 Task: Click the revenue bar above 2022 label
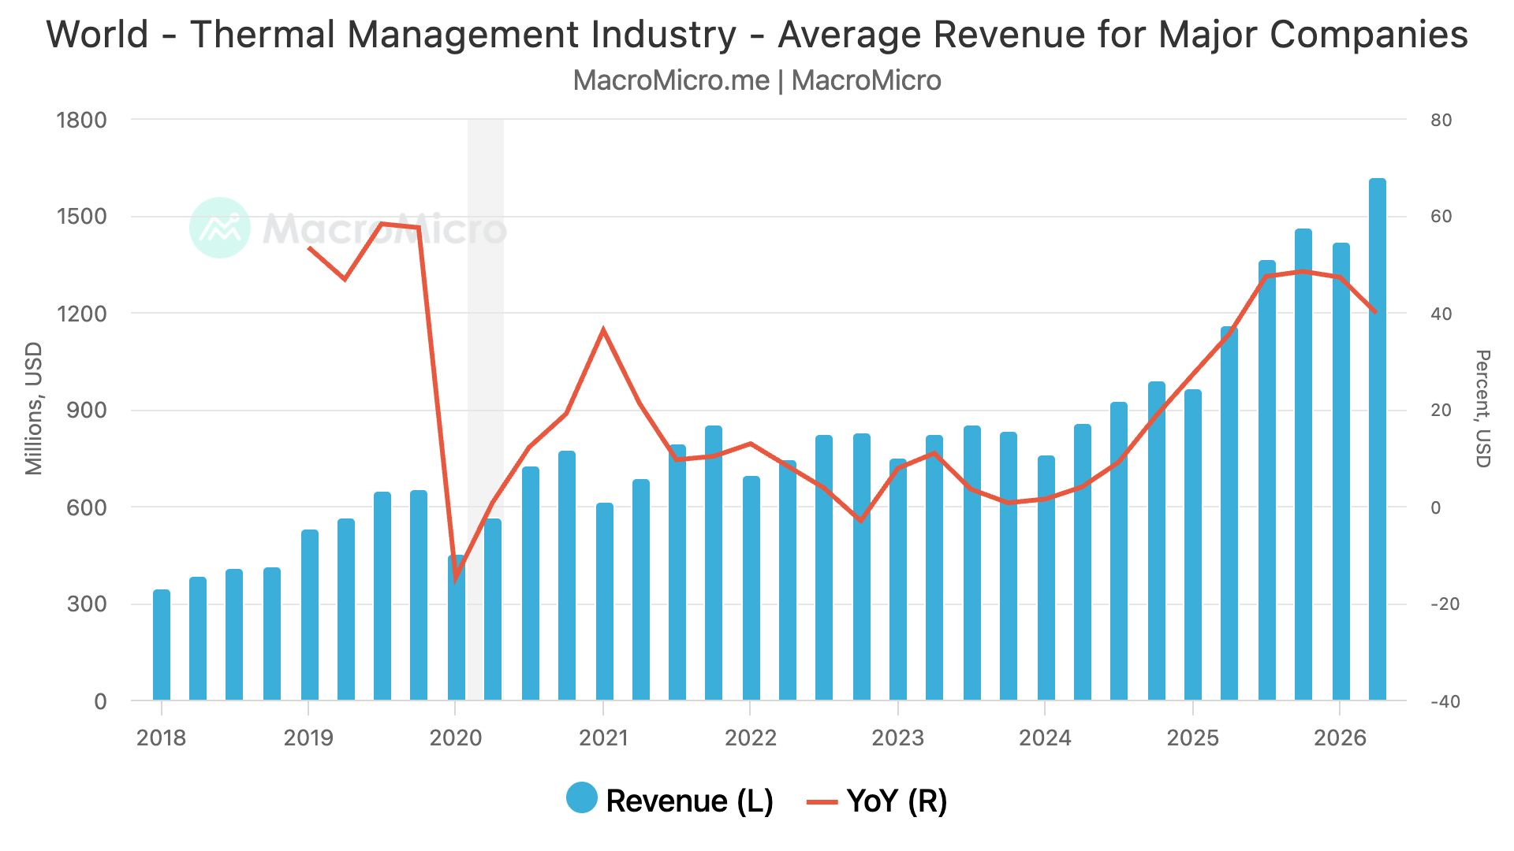tap(751, 588)
